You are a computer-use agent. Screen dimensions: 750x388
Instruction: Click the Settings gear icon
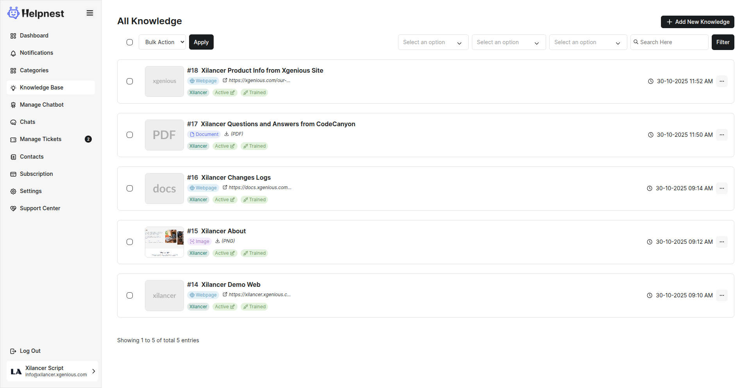click(x=13, y=191)
